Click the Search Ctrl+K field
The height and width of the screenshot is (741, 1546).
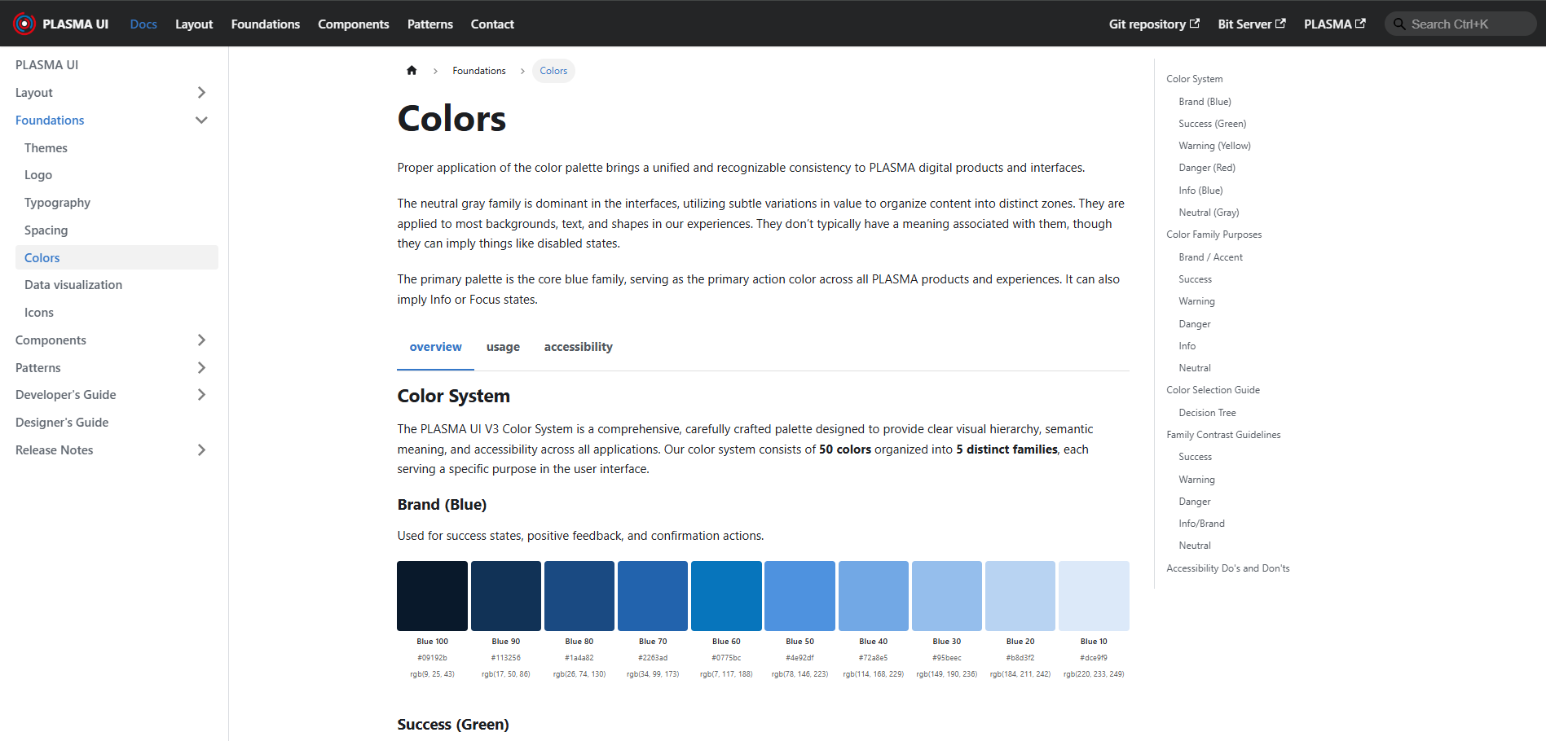(x=1460, y=24)
